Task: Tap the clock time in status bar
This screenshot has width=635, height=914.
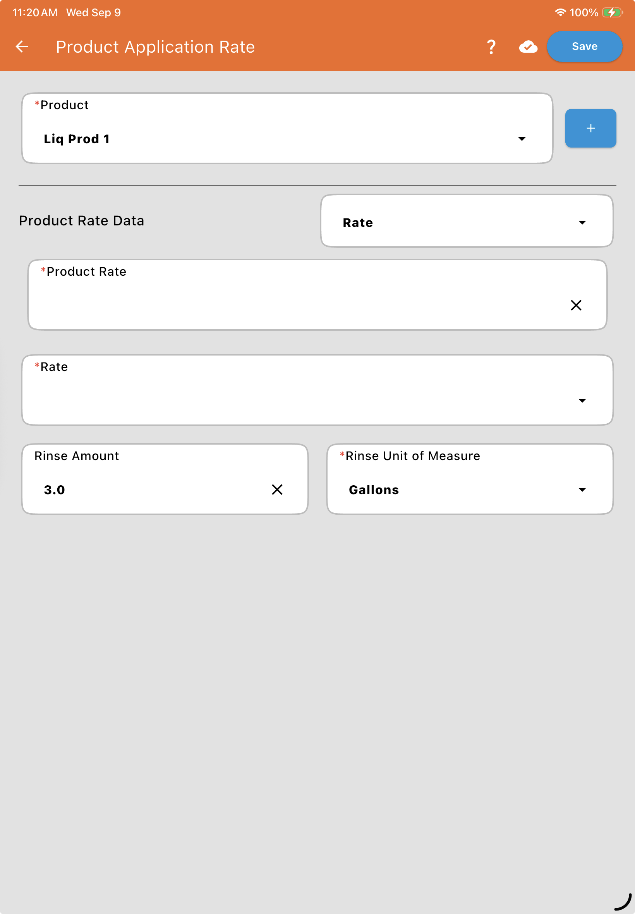Action: 35,13
